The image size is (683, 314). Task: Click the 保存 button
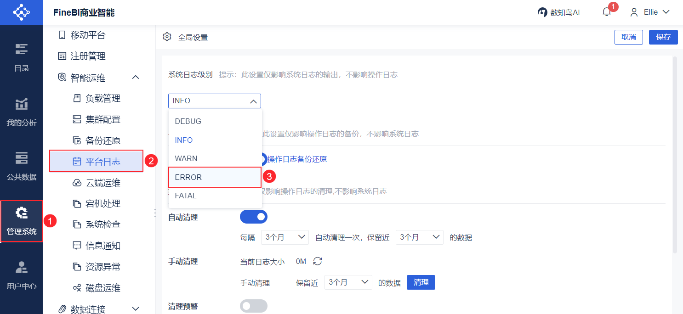coord(663,37)
